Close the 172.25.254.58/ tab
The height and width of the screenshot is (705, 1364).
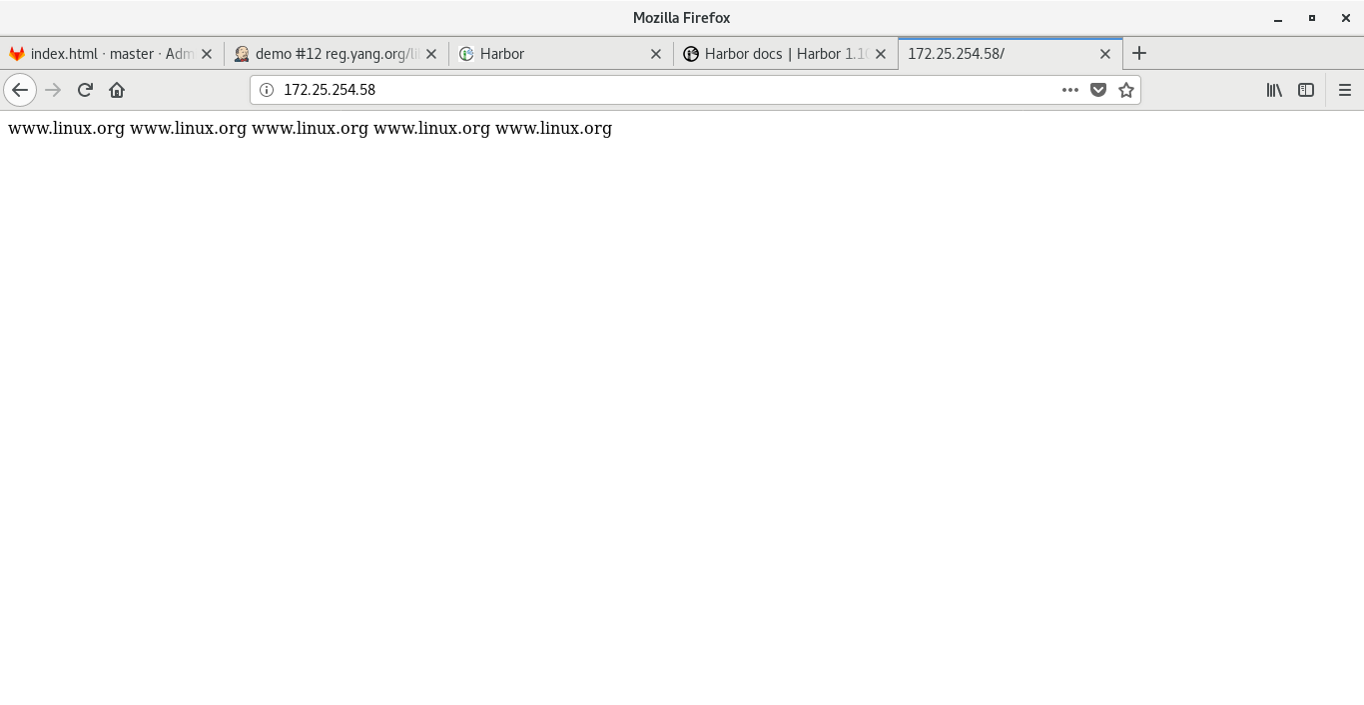click(x=1105, y=54)
